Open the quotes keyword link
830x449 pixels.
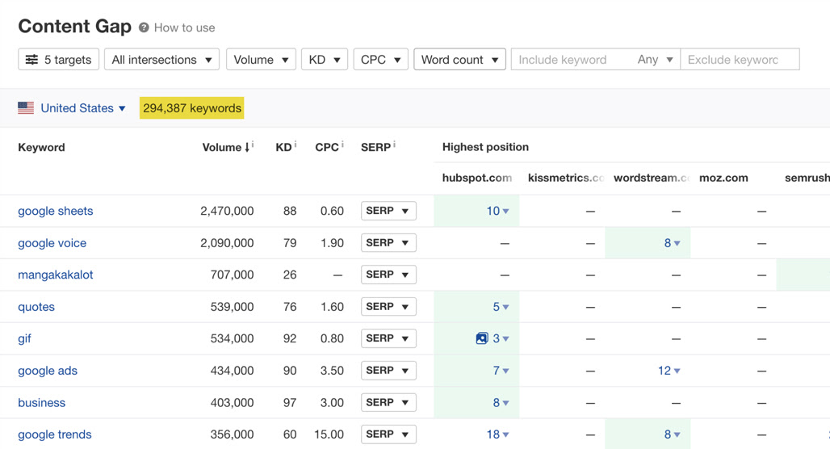click(x=36, y=307)
